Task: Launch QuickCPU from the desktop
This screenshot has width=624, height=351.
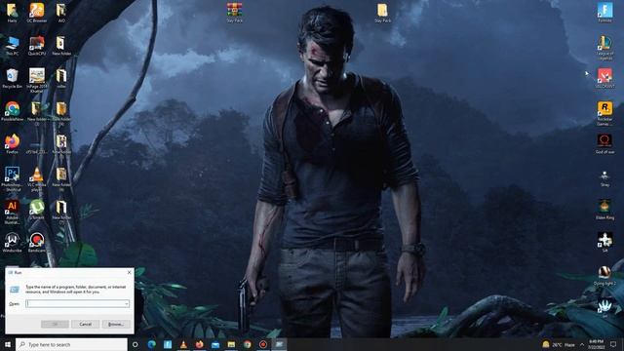Action: [x=37, y=45]
